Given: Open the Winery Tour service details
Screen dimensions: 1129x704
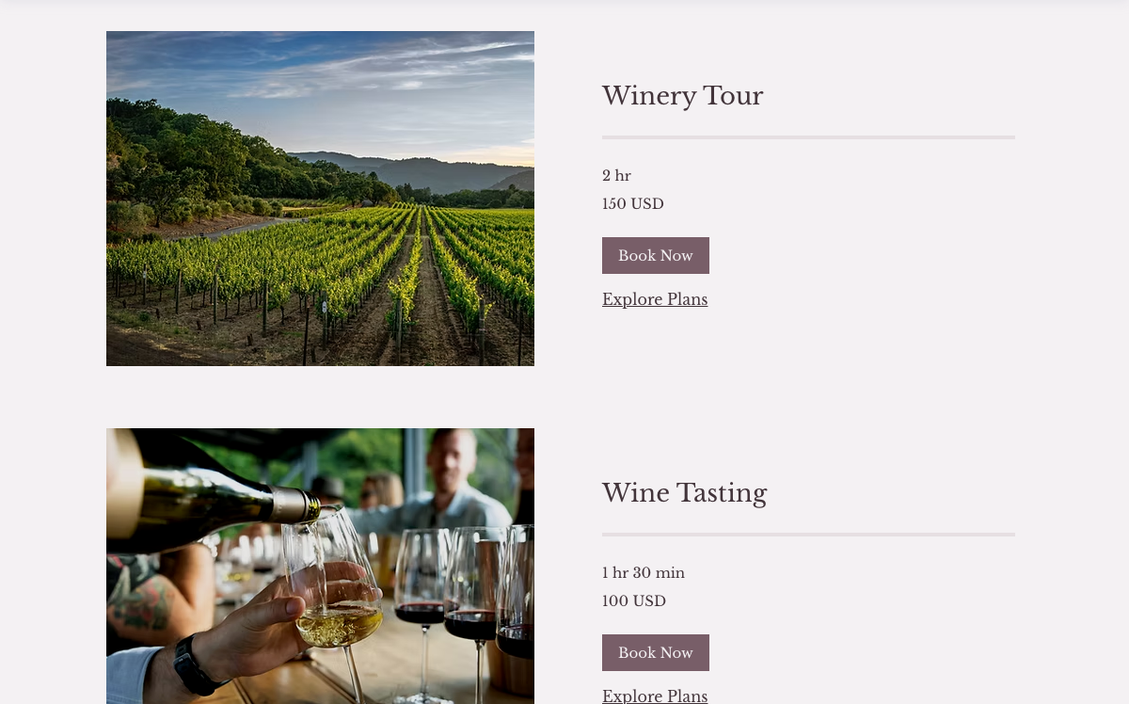Looking at the screenshot, I should click(682, 96).
